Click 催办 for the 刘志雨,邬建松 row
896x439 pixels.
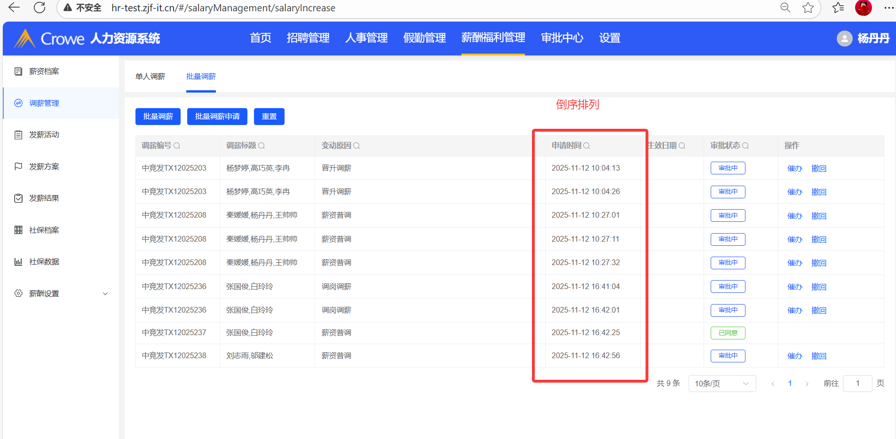pyautogui.click(x=794, y=356)
